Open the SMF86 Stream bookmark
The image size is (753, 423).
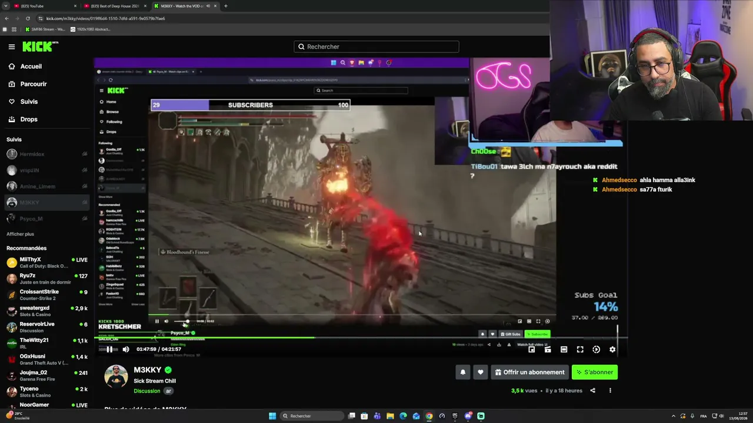[45, 29]
